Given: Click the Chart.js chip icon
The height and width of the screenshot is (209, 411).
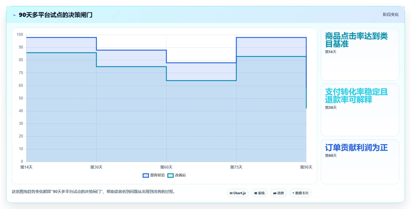Looking at the screenshot, I should click(x=231, y=193).
